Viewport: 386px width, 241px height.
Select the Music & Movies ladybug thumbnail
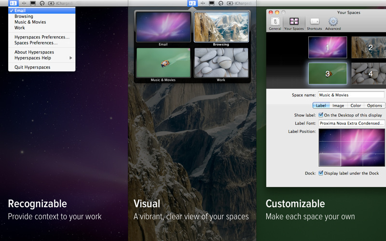(x=163, y=63)
